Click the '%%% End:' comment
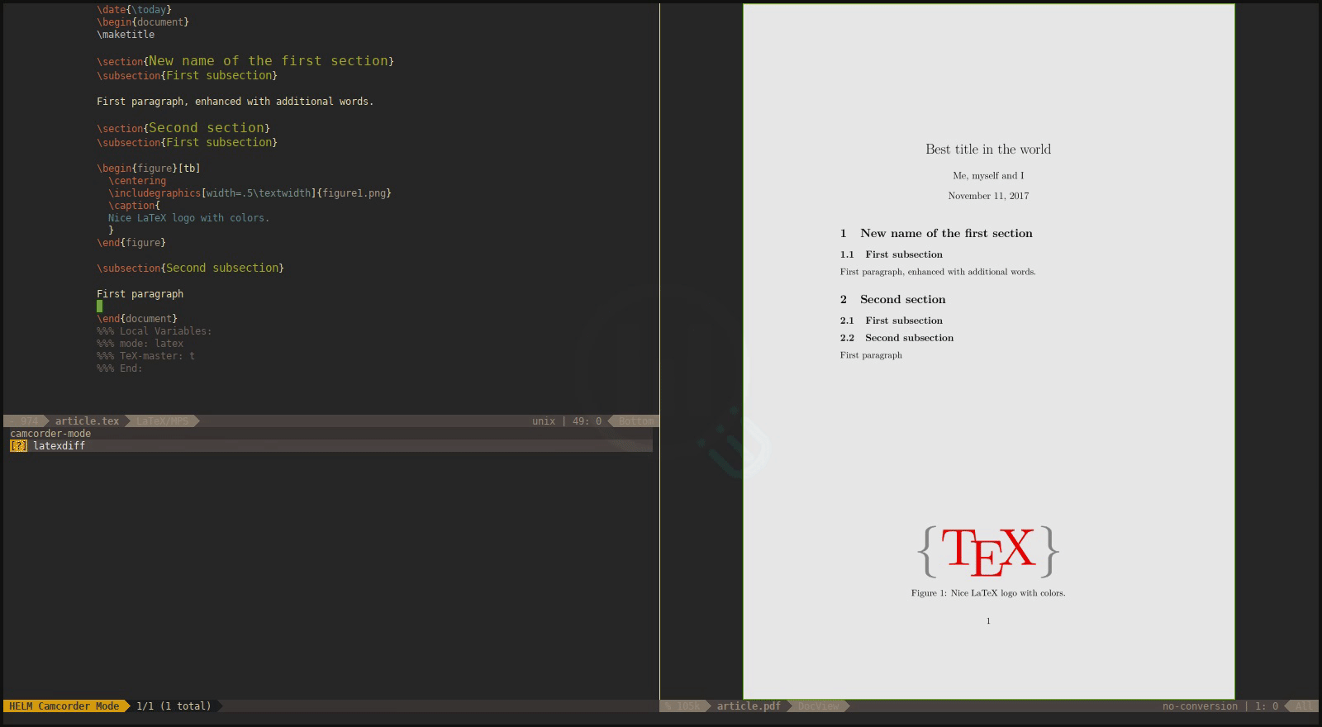1322x727 pixels. click(x=120, y=368)
